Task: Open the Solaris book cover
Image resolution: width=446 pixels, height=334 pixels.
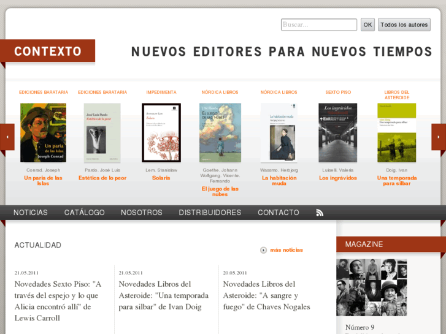Action: [x=161, y=132]
